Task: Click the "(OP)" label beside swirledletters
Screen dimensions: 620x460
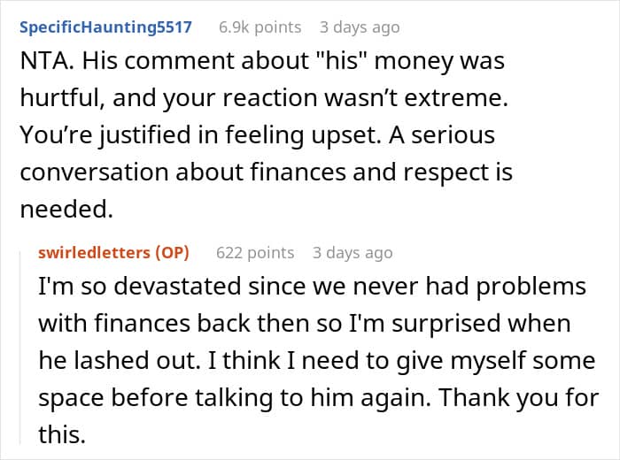Action: tap(172, 253)
